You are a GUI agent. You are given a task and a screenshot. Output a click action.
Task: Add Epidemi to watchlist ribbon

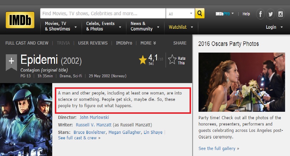point(11,62)
